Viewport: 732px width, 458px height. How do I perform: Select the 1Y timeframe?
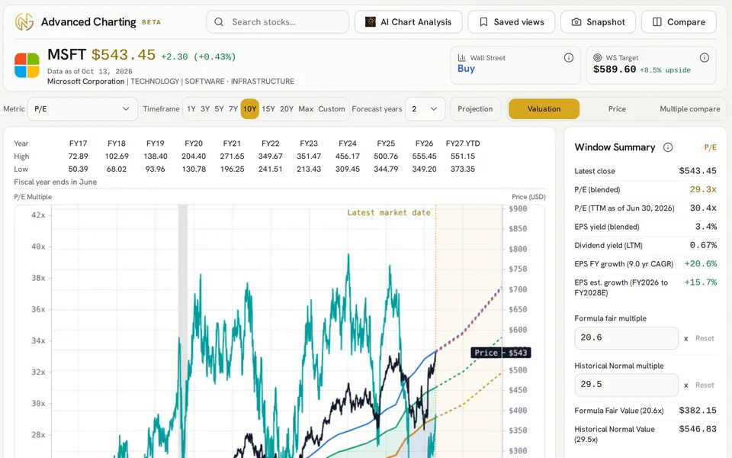coord(191,109)
